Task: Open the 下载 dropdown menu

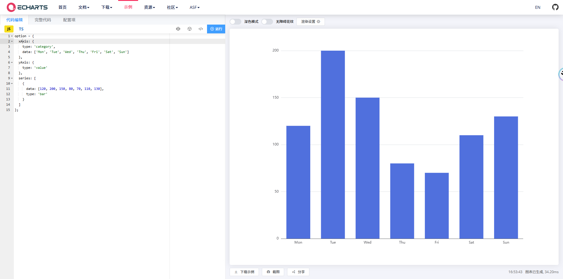Action: 107,7
